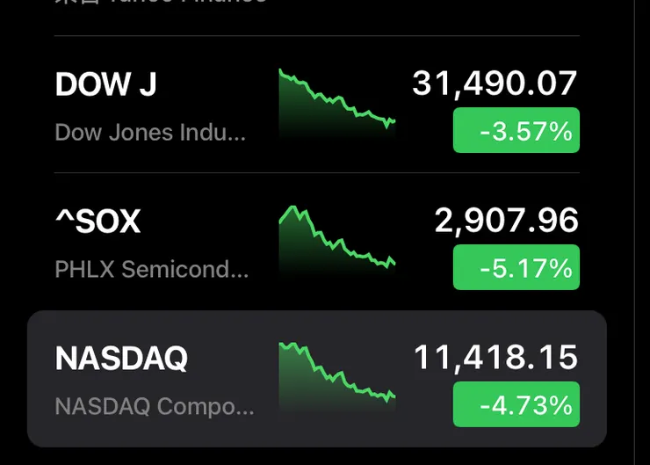Toggle the -3.57% change badge
Screen dimensions: 650x465
(x=516, y=131)
